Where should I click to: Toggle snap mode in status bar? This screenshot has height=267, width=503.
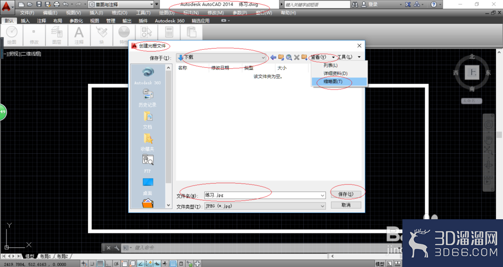[x=92, y=264]
